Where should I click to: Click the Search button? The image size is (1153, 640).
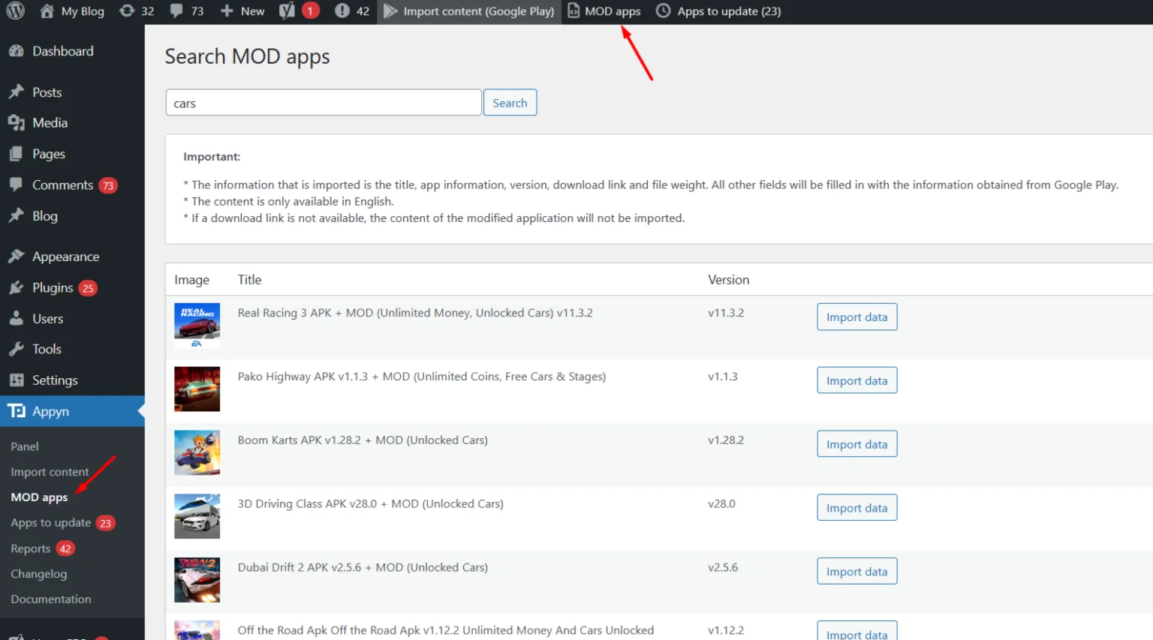510,103
